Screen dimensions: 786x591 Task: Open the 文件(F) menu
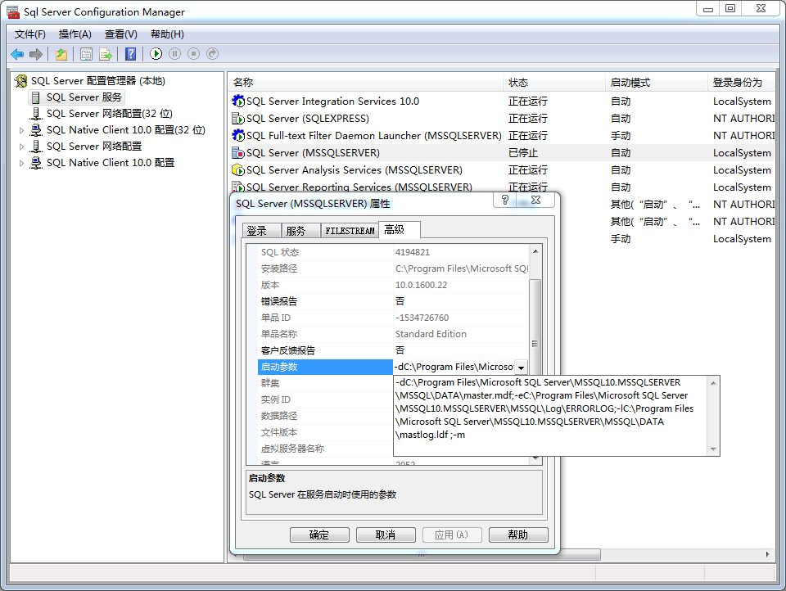click(x=30, y=34)
